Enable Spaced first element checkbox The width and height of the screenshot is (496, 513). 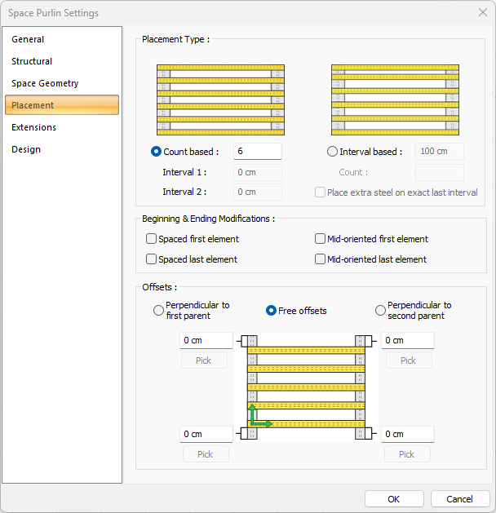[x=151, y=239]
